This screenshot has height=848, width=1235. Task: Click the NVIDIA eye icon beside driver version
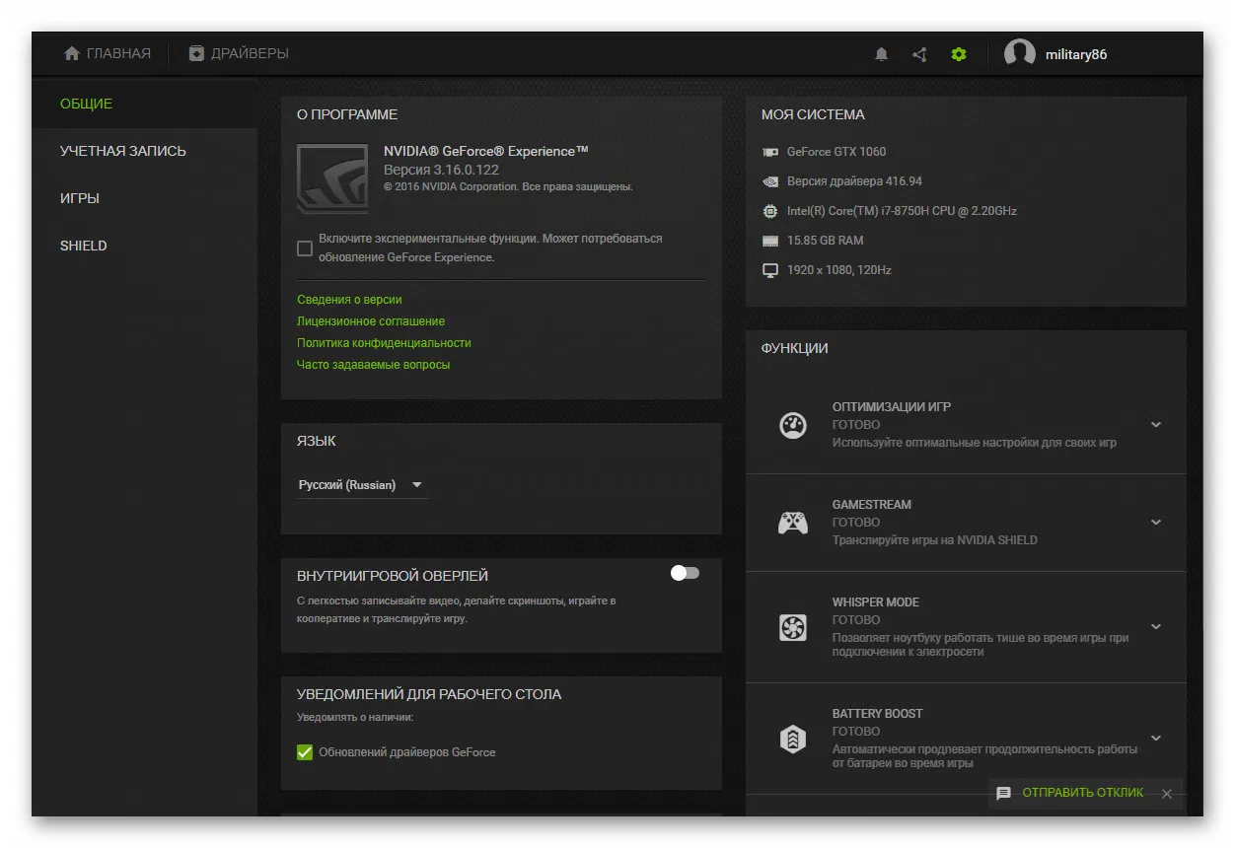pyautogui.click(x=770, y=181)
